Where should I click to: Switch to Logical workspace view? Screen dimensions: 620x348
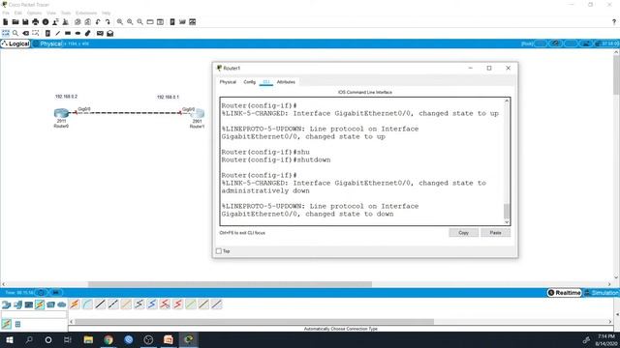15,43
